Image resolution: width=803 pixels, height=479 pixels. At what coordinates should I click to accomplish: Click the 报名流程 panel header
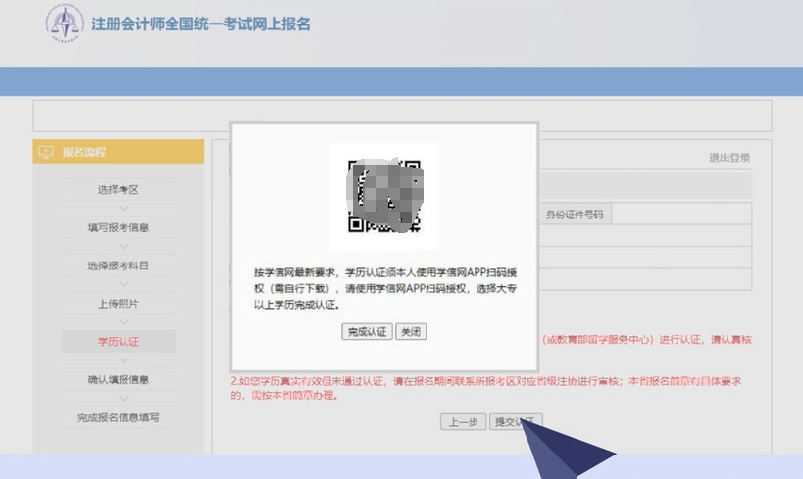(119, 152)
